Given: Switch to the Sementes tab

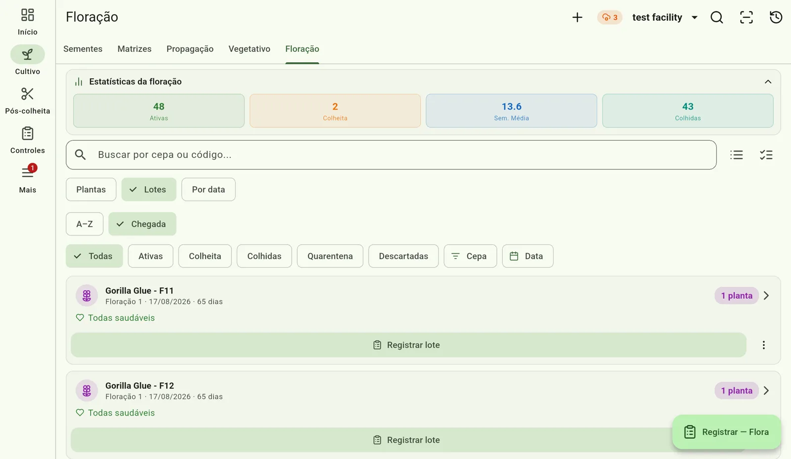Looking at the screenshot, I should 83,49.
